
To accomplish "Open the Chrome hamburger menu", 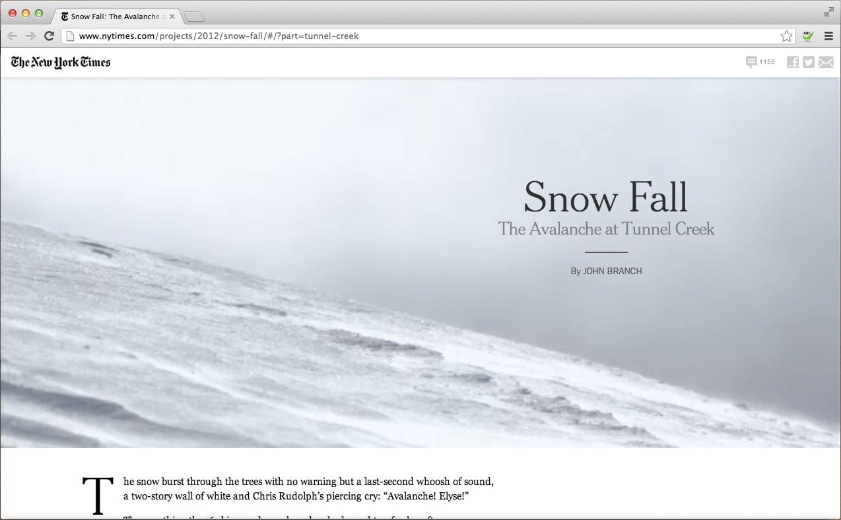I will click(828, 36).
